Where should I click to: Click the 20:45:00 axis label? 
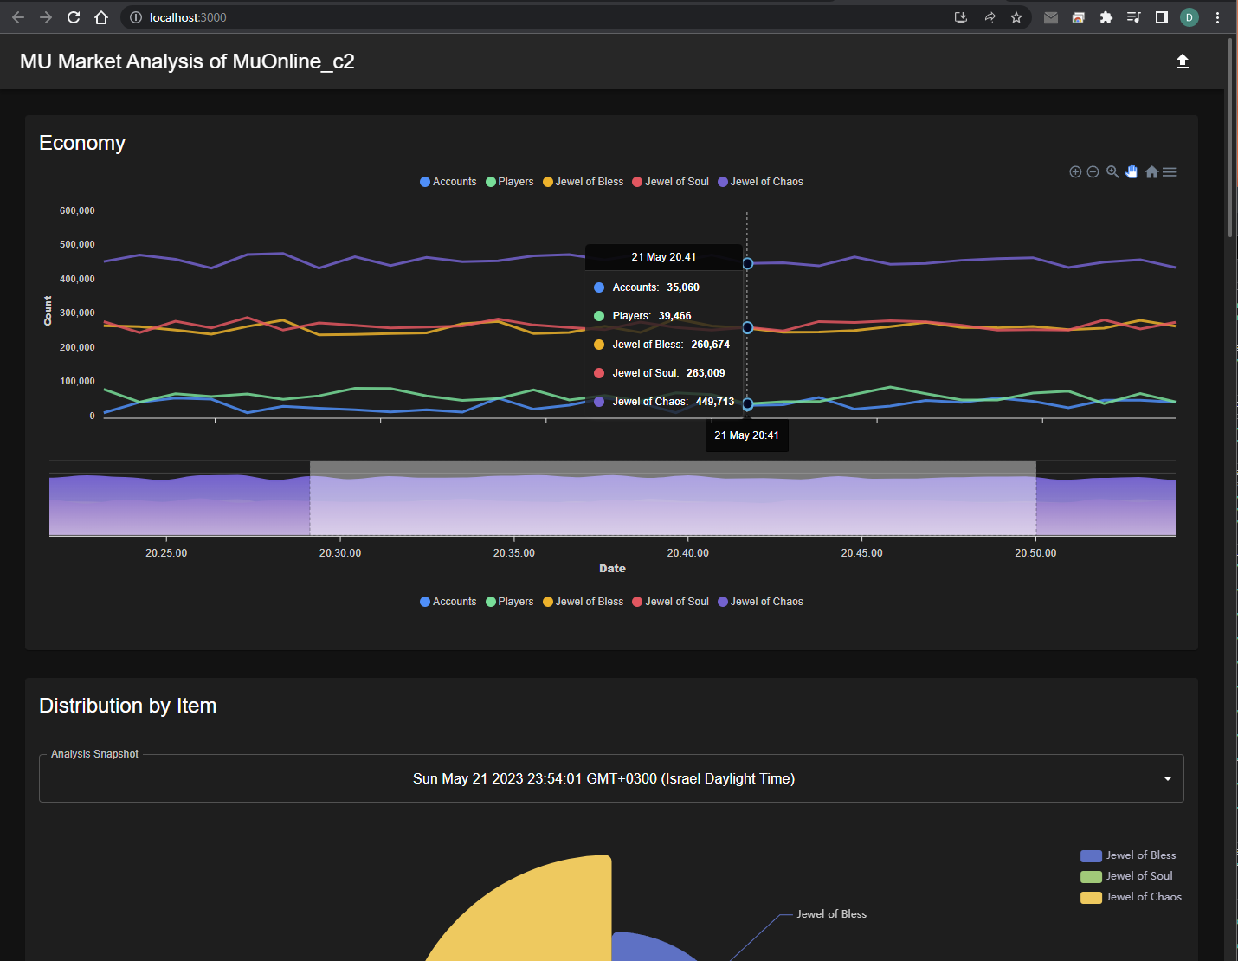tap(862, 553)
